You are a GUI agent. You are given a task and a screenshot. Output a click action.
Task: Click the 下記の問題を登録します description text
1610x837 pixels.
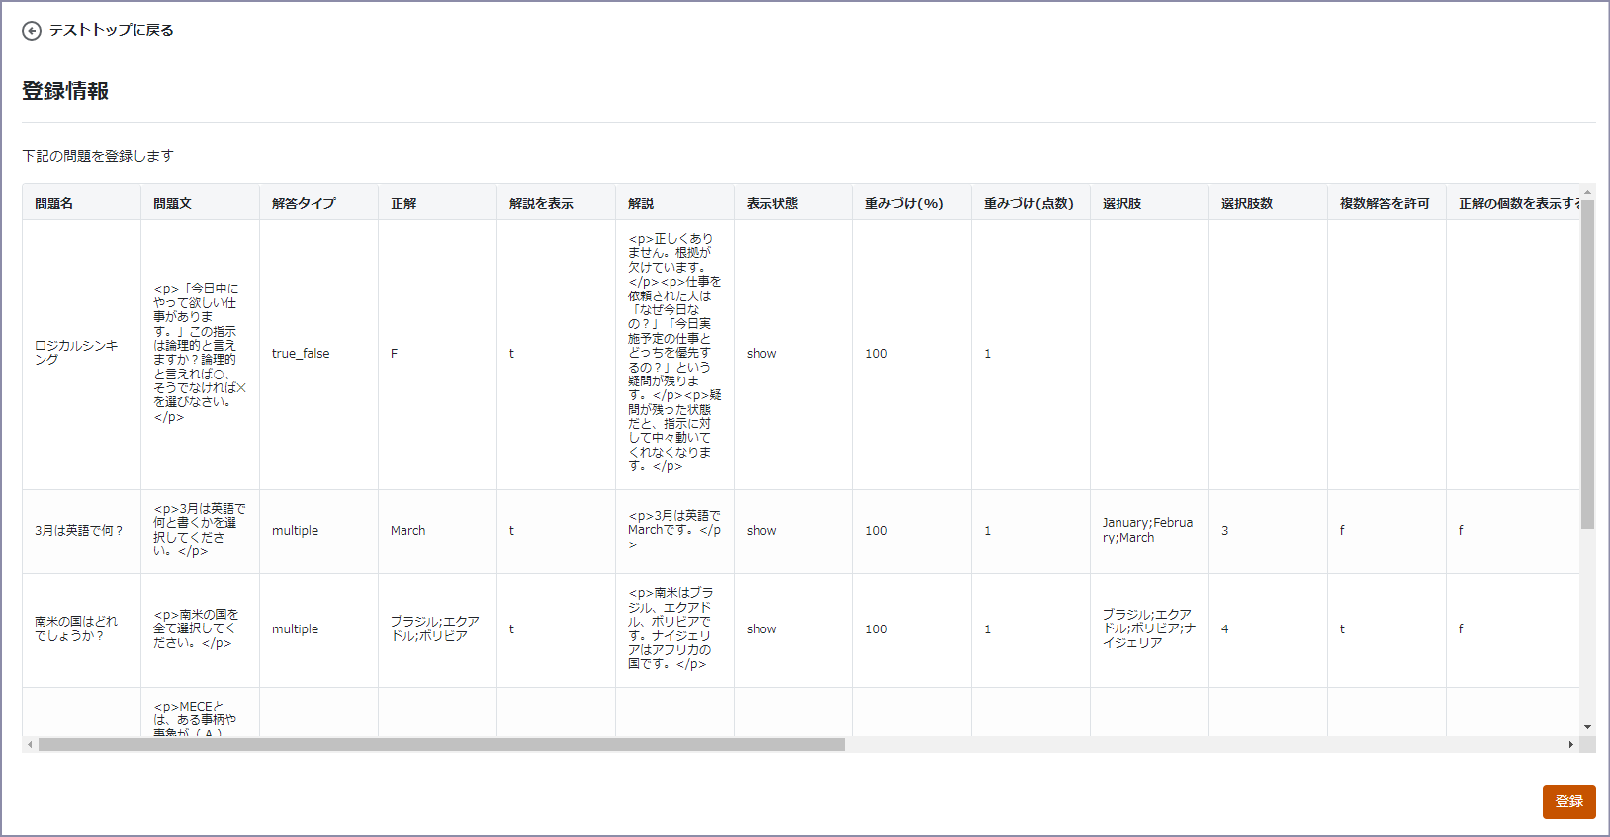(98, 156)
